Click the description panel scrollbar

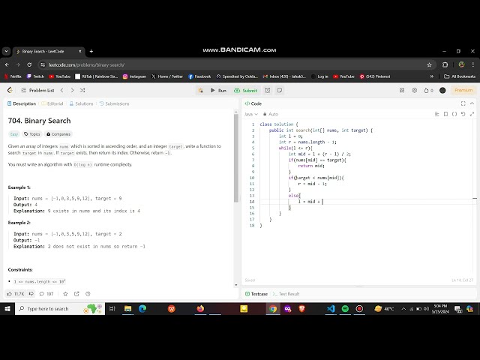pos(236,158)
